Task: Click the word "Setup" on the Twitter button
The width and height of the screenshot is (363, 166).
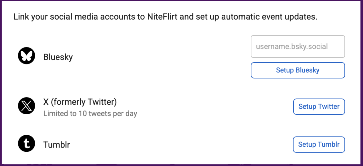Action: coord(307,107)
